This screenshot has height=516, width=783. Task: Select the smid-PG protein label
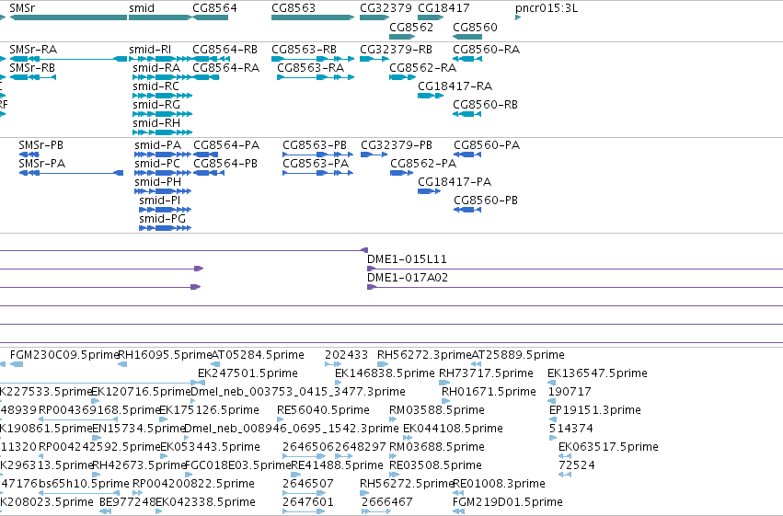point(162,219)
